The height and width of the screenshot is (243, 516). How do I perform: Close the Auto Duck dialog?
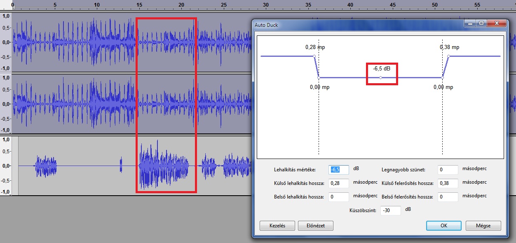coord(497,24)
